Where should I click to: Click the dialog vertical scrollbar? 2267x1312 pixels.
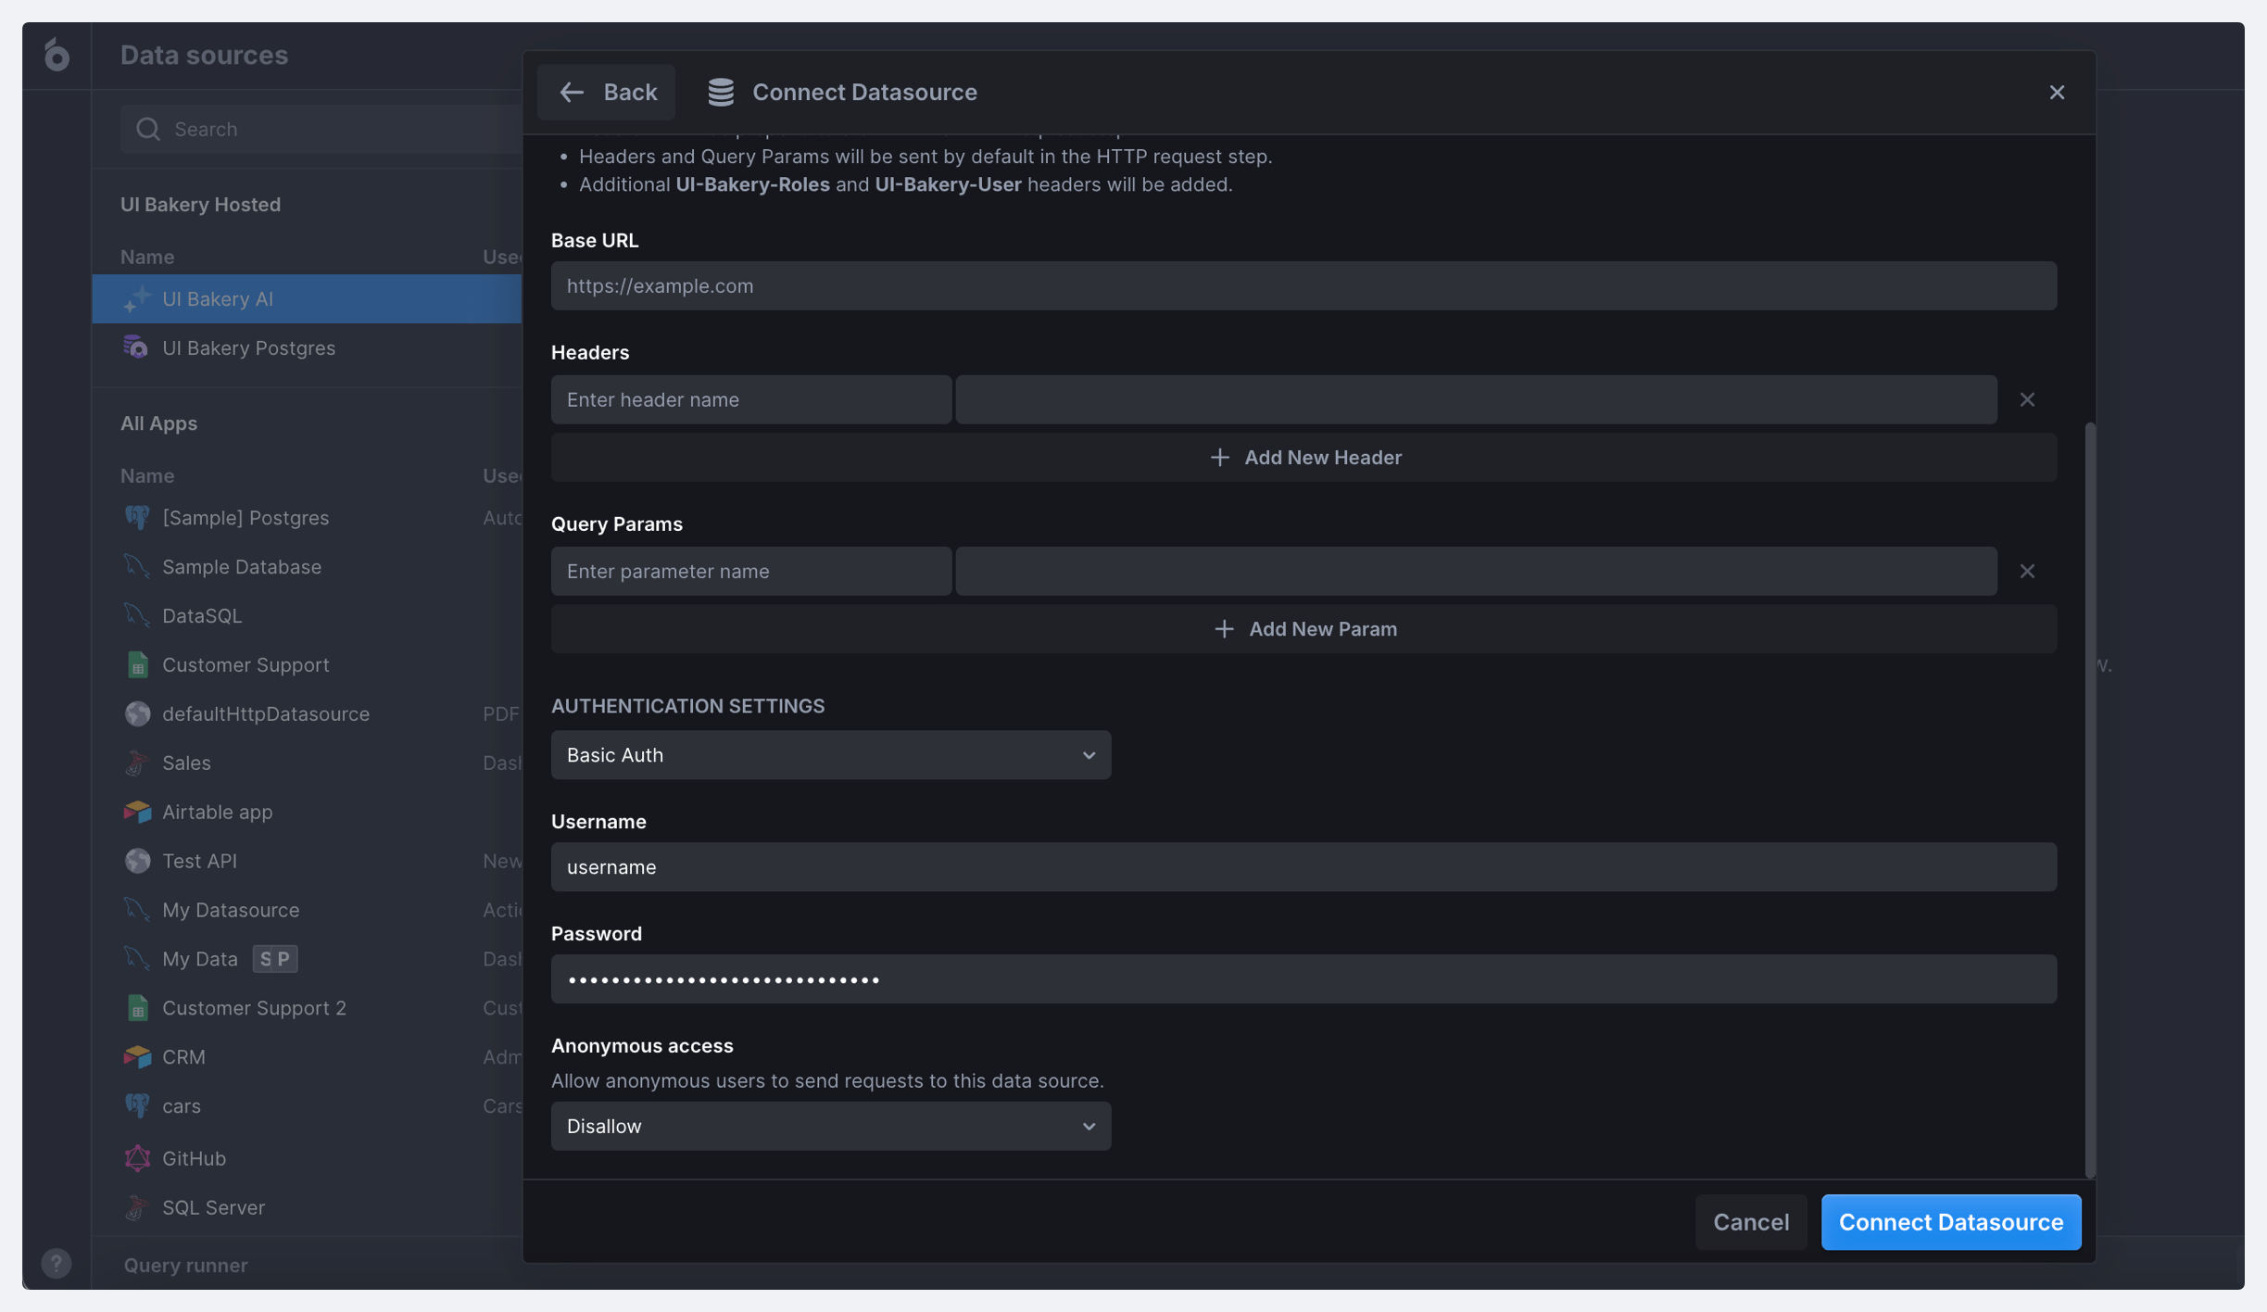click(2089, 797)
